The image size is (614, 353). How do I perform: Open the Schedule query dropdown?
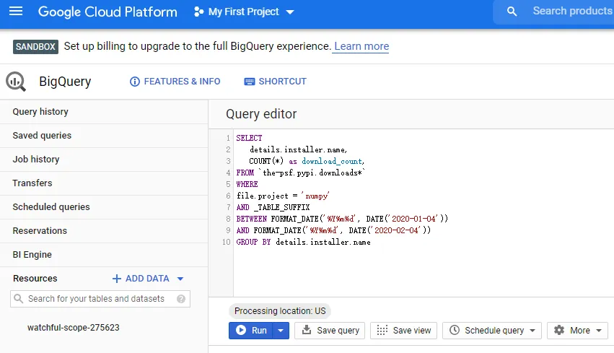click(x=494, y=331)
